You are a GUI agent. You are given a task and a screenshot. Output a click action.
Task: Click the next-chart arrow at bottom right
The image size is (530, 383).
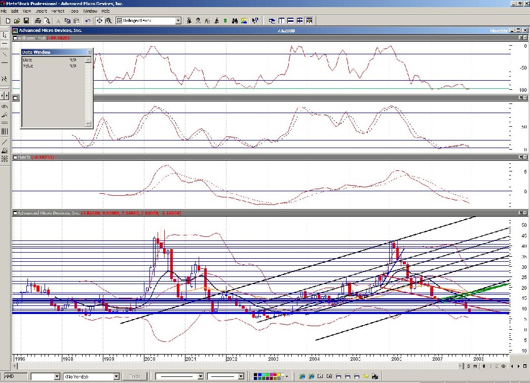518,366
